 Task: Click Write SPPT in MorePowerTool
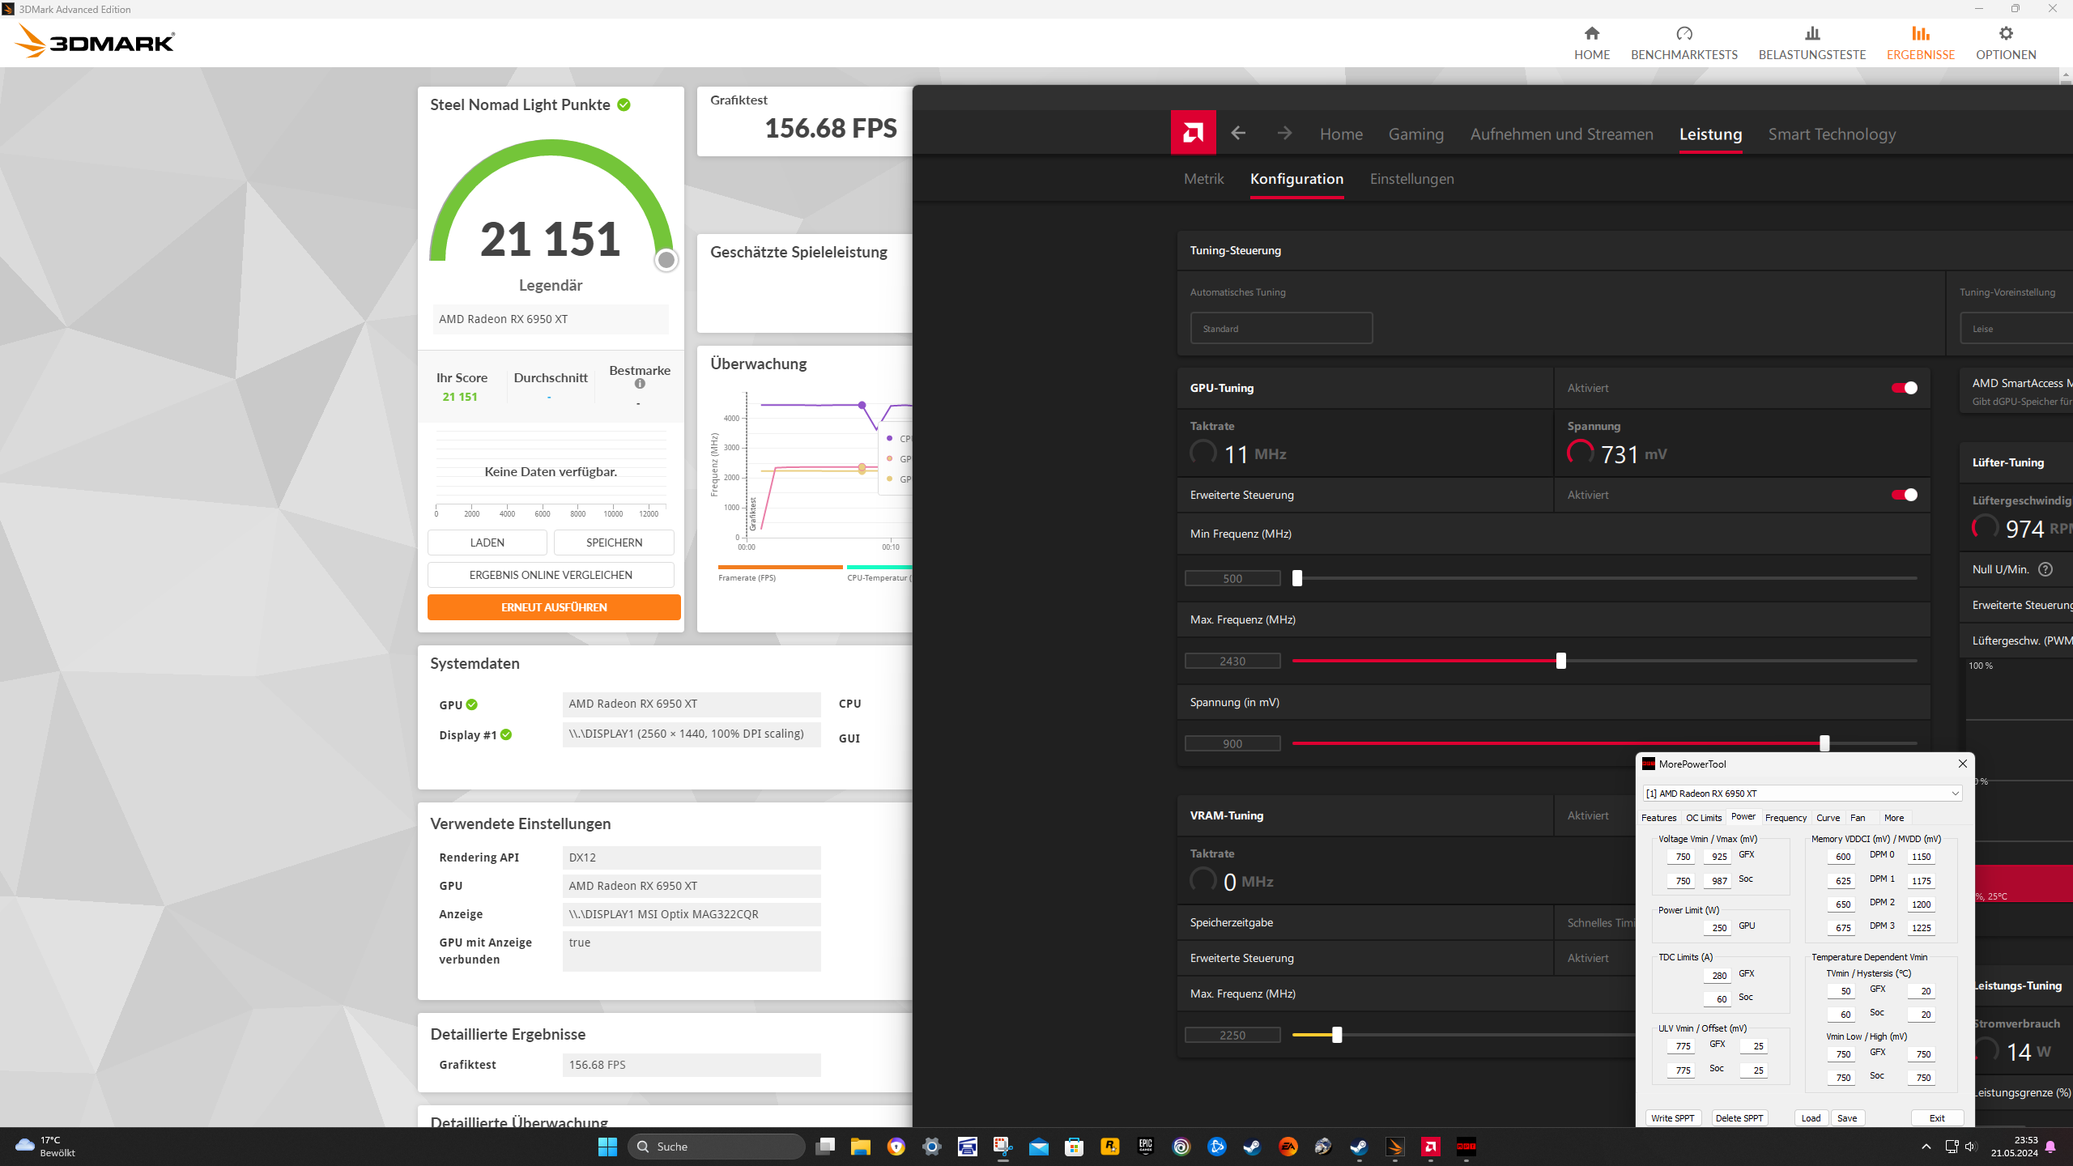point(1672,1118)
